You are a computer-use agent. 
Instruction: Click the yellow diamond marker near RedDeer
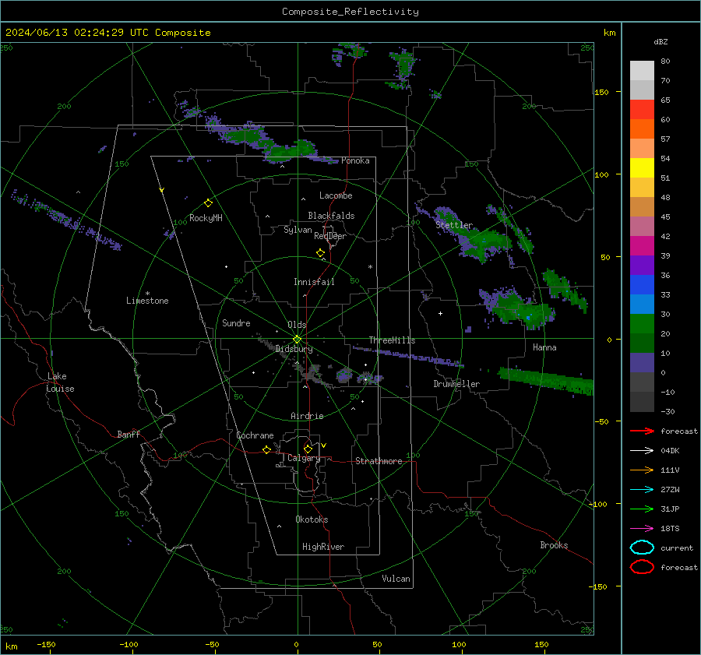click(320, 252)
